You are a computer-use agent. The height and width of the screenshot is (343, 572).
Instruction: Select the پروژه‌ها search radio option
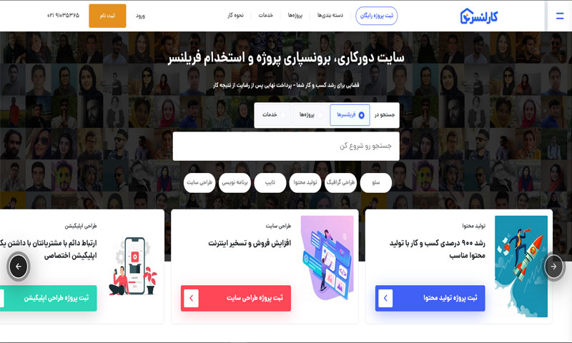click(x=311, y=115)
